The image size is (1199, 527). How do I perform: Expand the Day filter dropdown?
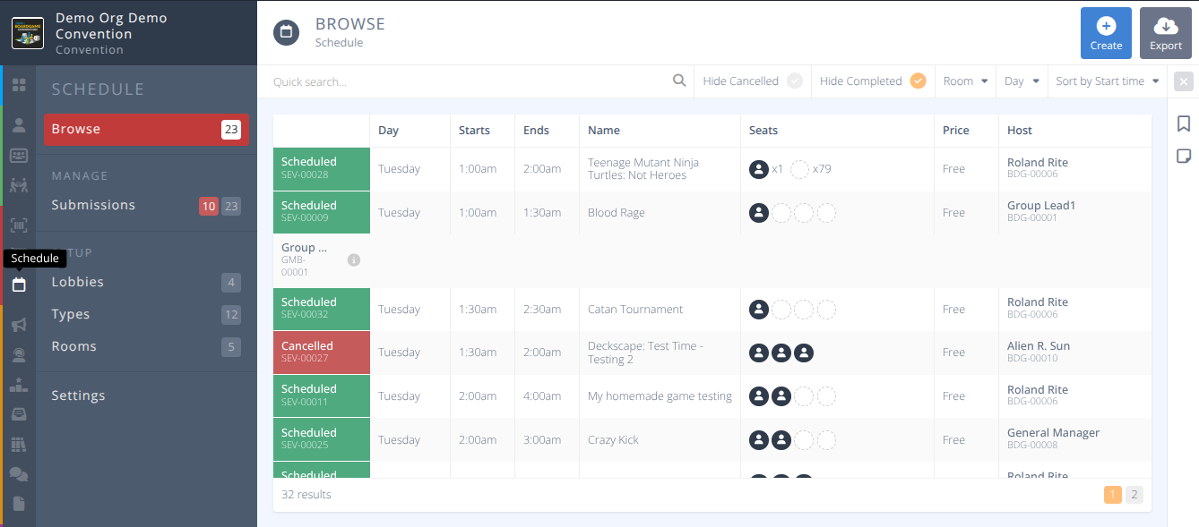point(1021,81)
